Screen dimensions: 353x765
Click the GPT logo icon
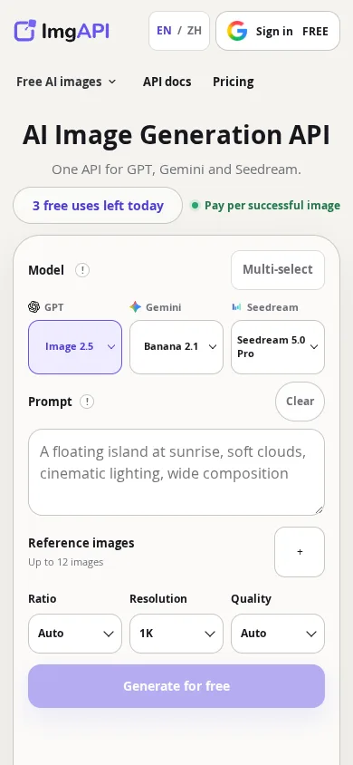click(x=33, y=307)
